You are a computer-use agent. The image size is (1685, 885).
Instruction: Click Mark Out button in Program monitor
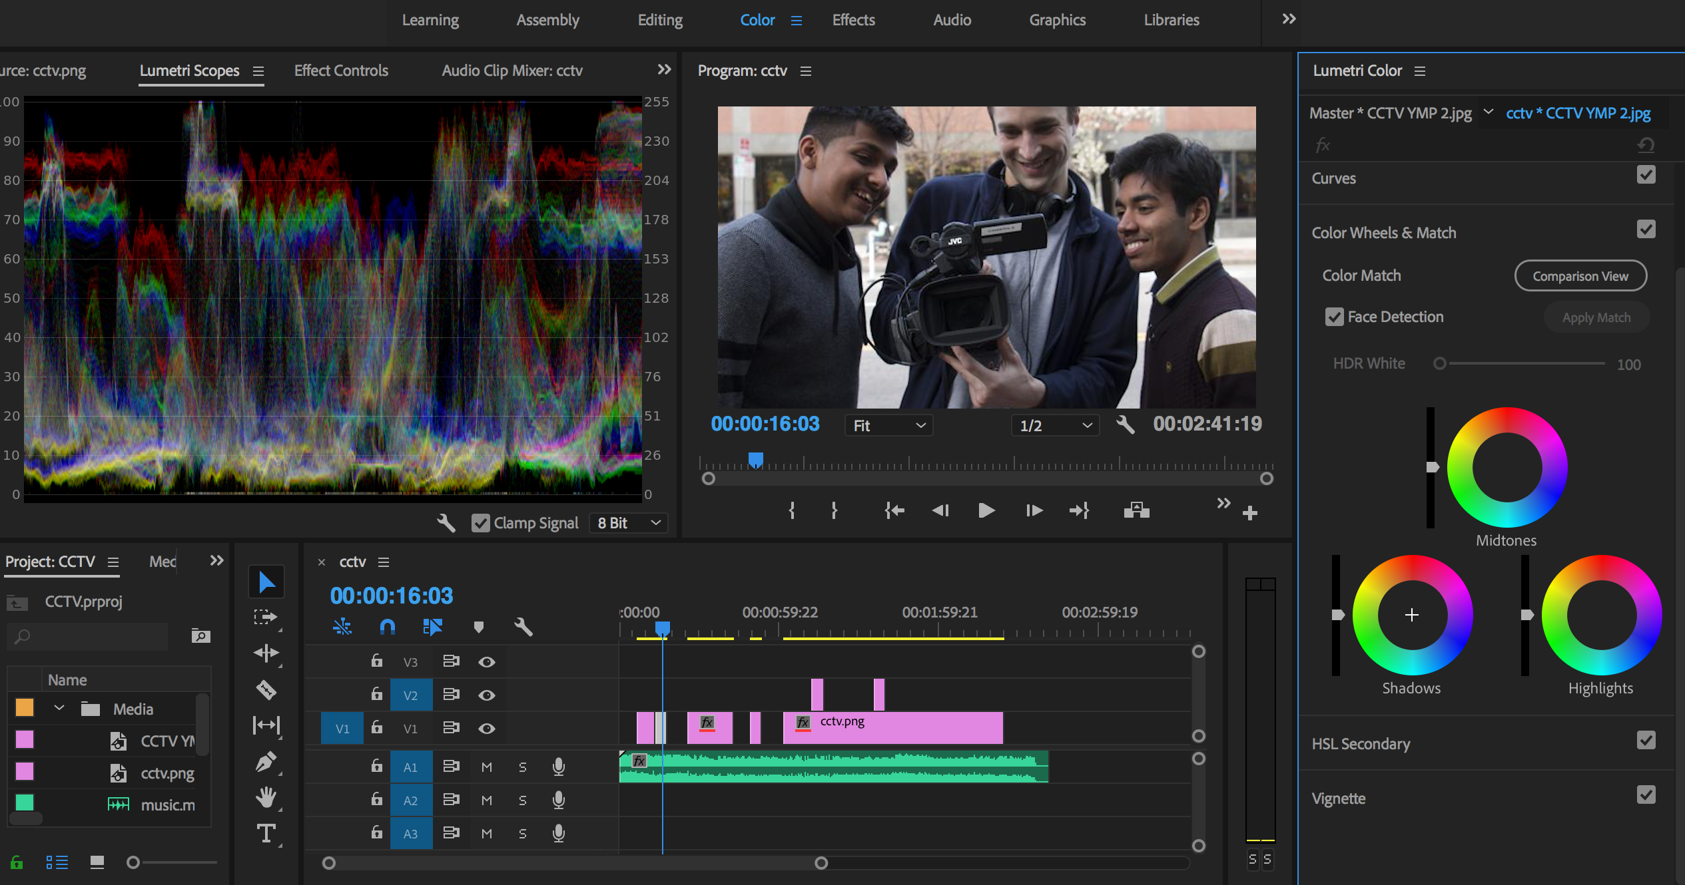[834, 510]
